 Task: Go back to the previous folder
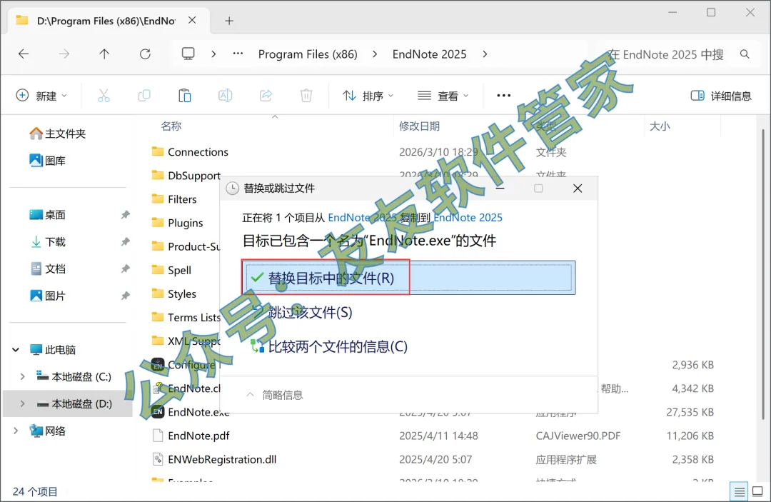[24, 54]
